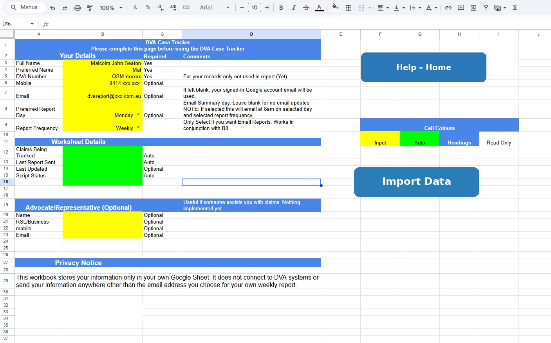Screen dimensions: 551x343
Task: Click the Privacy Notice heading
Action: pos(78,263)
